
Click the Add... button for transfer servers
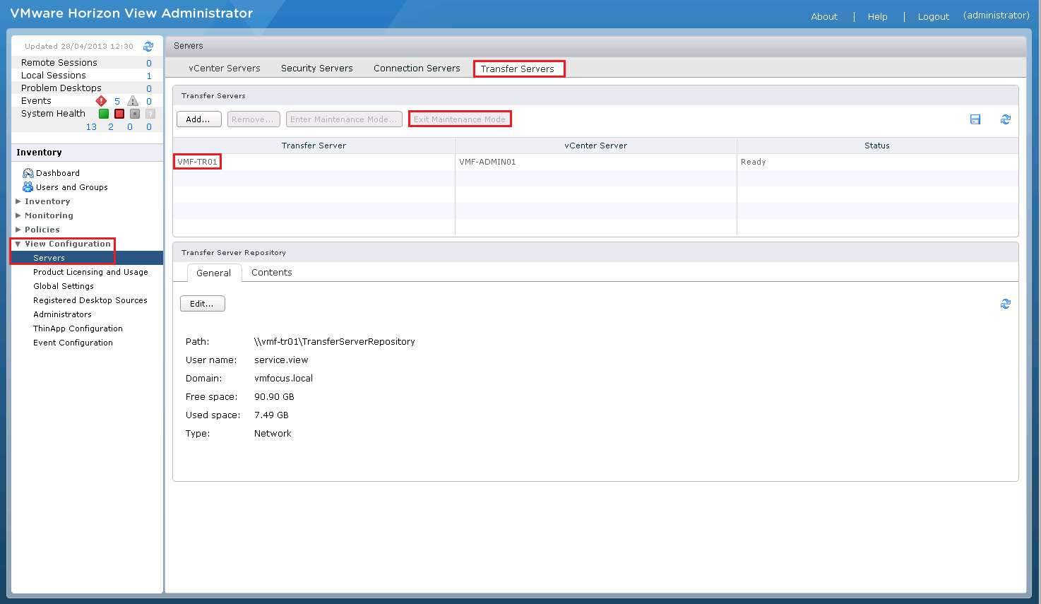pos(198,119)
